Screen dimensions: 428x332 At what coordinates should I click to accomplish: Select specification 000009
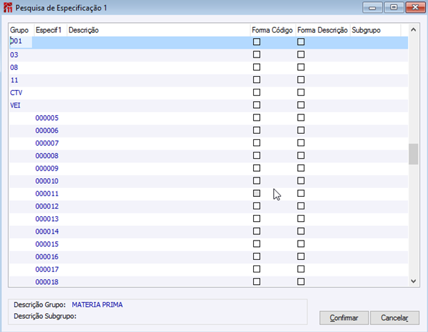pyautogui.click(x=47, y=168)
